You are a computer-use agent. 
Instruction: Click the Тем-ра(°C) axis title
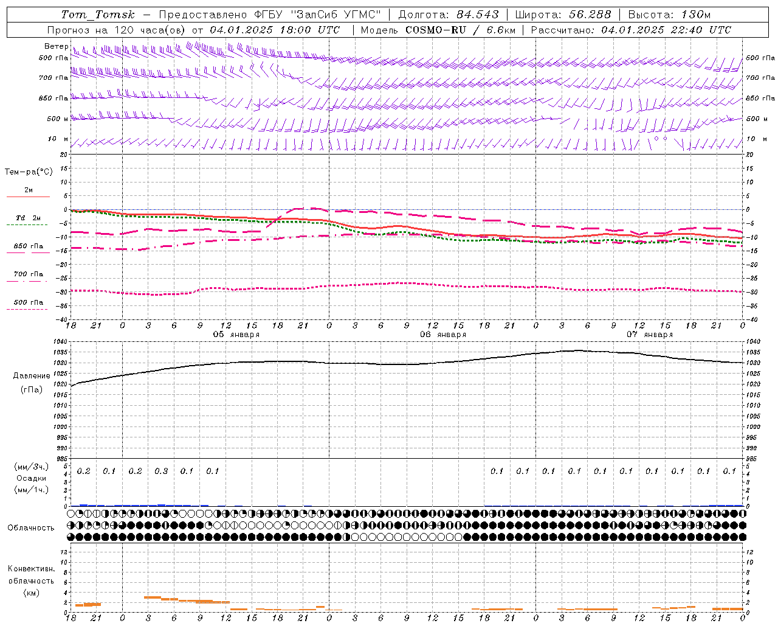tap(29, 172)
